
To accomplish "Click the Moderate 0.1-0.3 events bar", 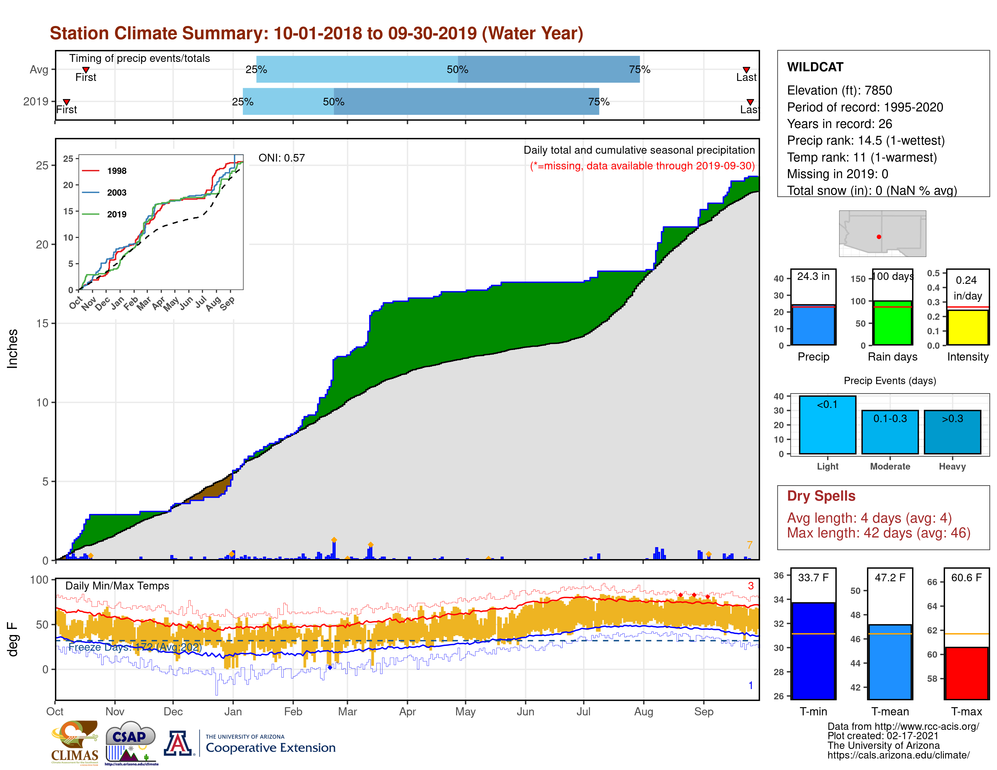I will coord(890,432).
